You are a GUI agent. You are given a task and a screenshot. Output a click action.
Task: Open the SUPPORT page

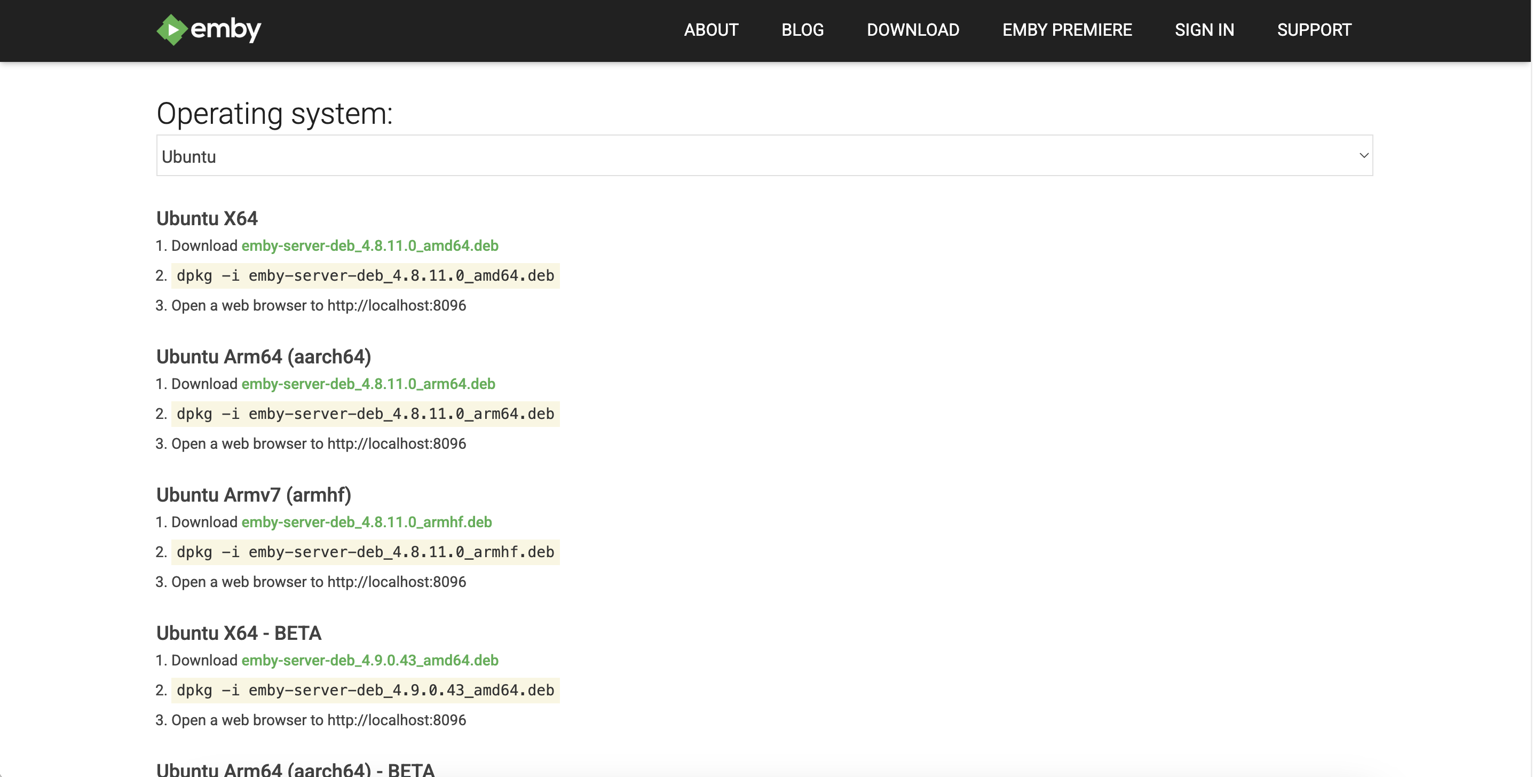point(1314,30)
